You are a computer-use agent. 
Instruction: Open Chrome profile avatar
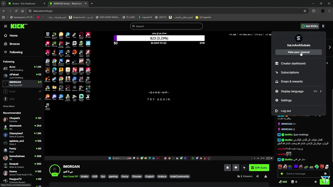tap(323, 11)
